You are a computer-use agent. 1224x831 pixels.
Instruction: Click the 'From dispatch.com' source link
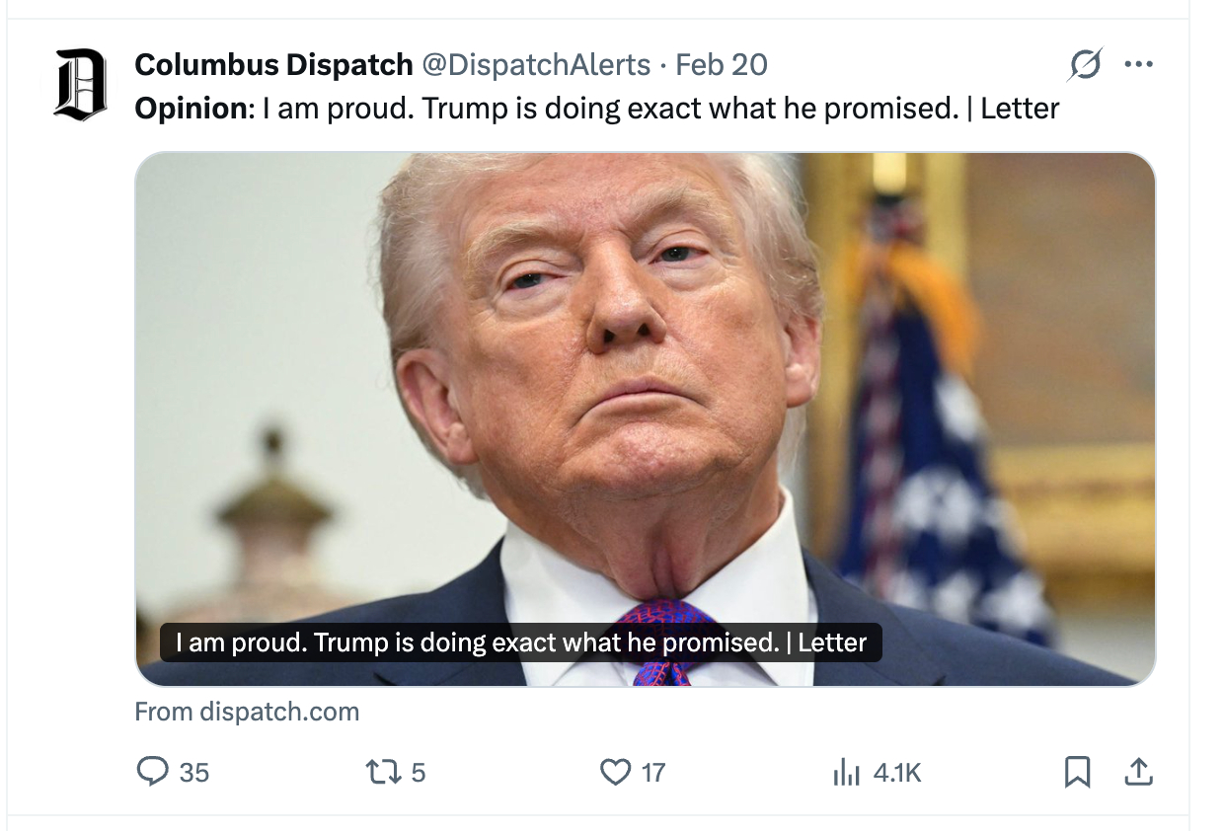pyautogui.click(x=247, y=712)
